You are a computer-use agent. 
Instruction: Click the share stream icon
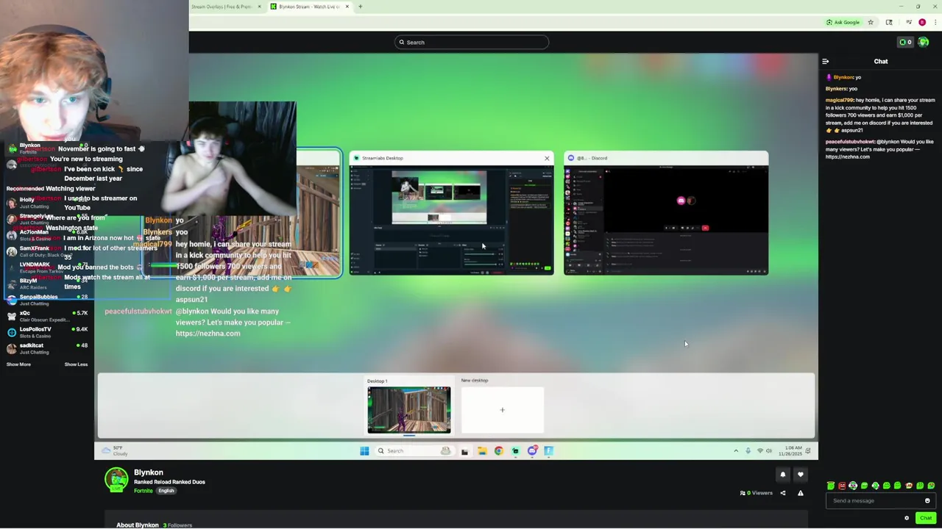coord(783,493)
